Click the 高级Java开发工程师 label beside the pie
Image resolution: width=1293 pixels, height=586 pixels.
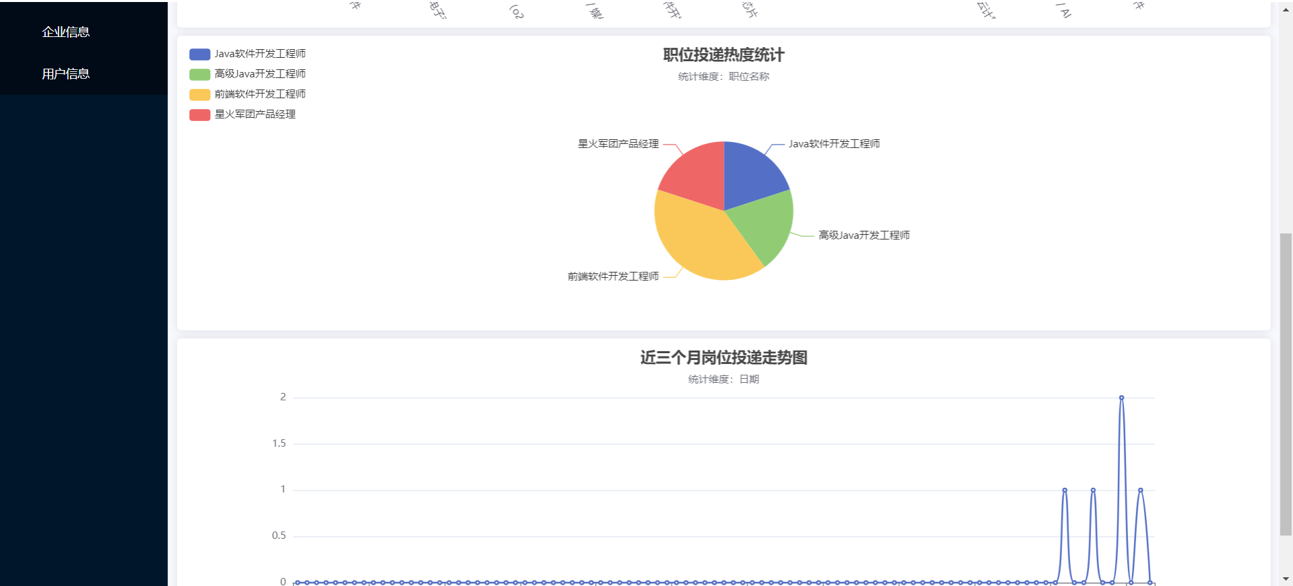pyautogui.click(x=864, y=235)
